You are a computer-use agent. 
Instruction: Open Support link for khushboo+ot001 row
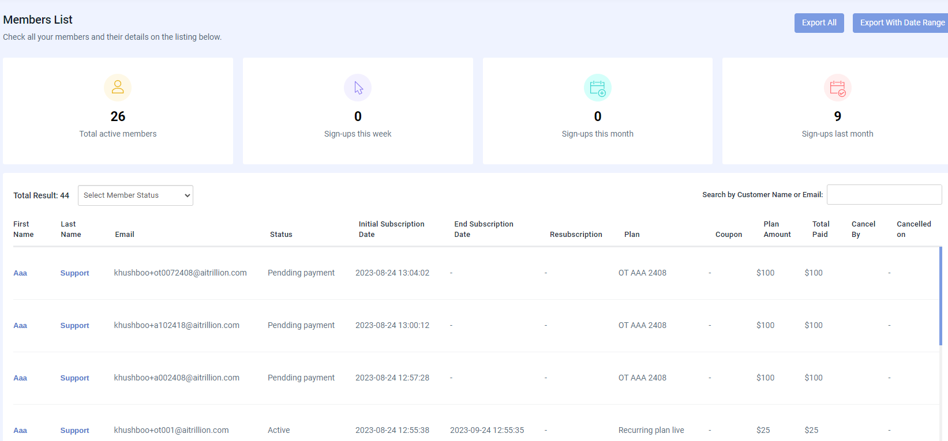(x=75, y=431)
